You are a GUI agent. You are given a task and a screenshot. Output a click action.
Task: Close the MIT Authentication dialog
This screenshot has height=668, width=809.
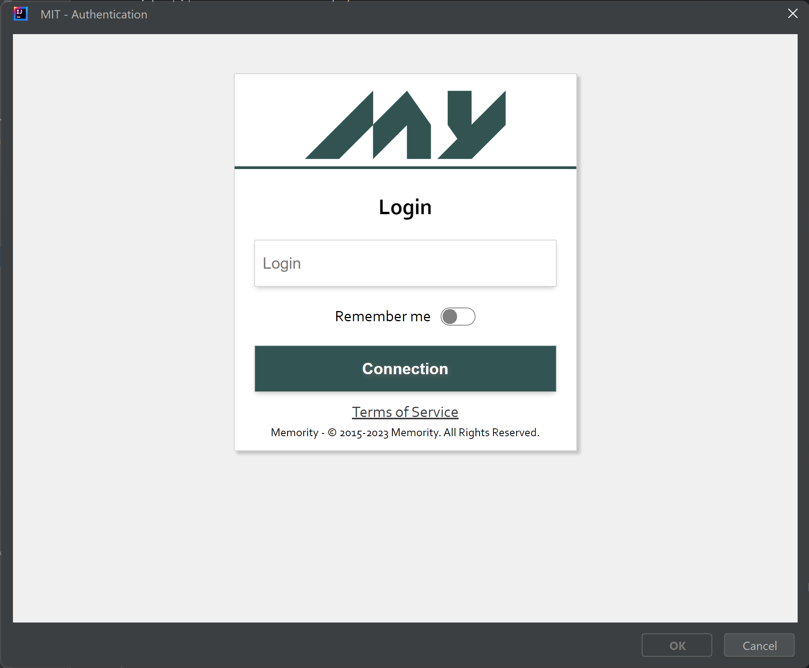(793, 14)
